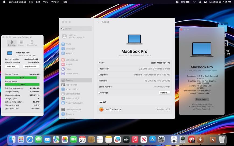Click the MacBook laptop icon in coconutBattery

(10, 53)
